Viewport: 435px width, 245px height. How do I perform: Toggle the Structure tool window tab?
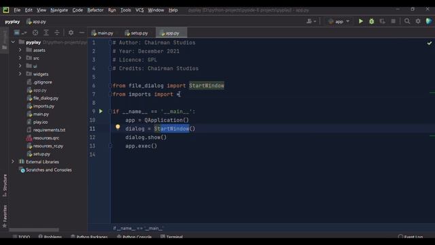click(5, 184)
